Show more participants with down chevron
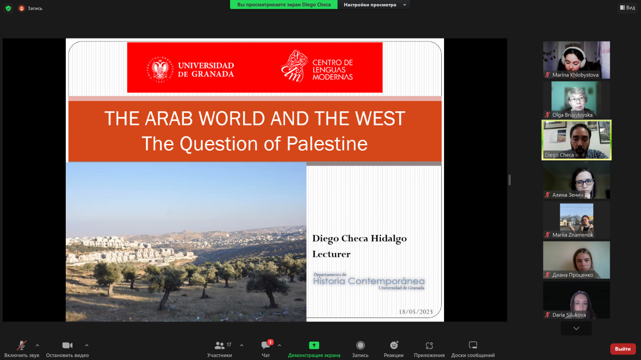Viewport: 641px width, 360px height. coord(577,328)
